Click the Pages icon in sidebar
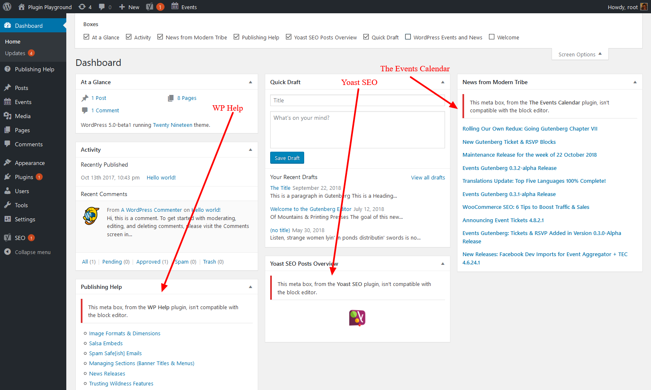 tap(7, 130)
